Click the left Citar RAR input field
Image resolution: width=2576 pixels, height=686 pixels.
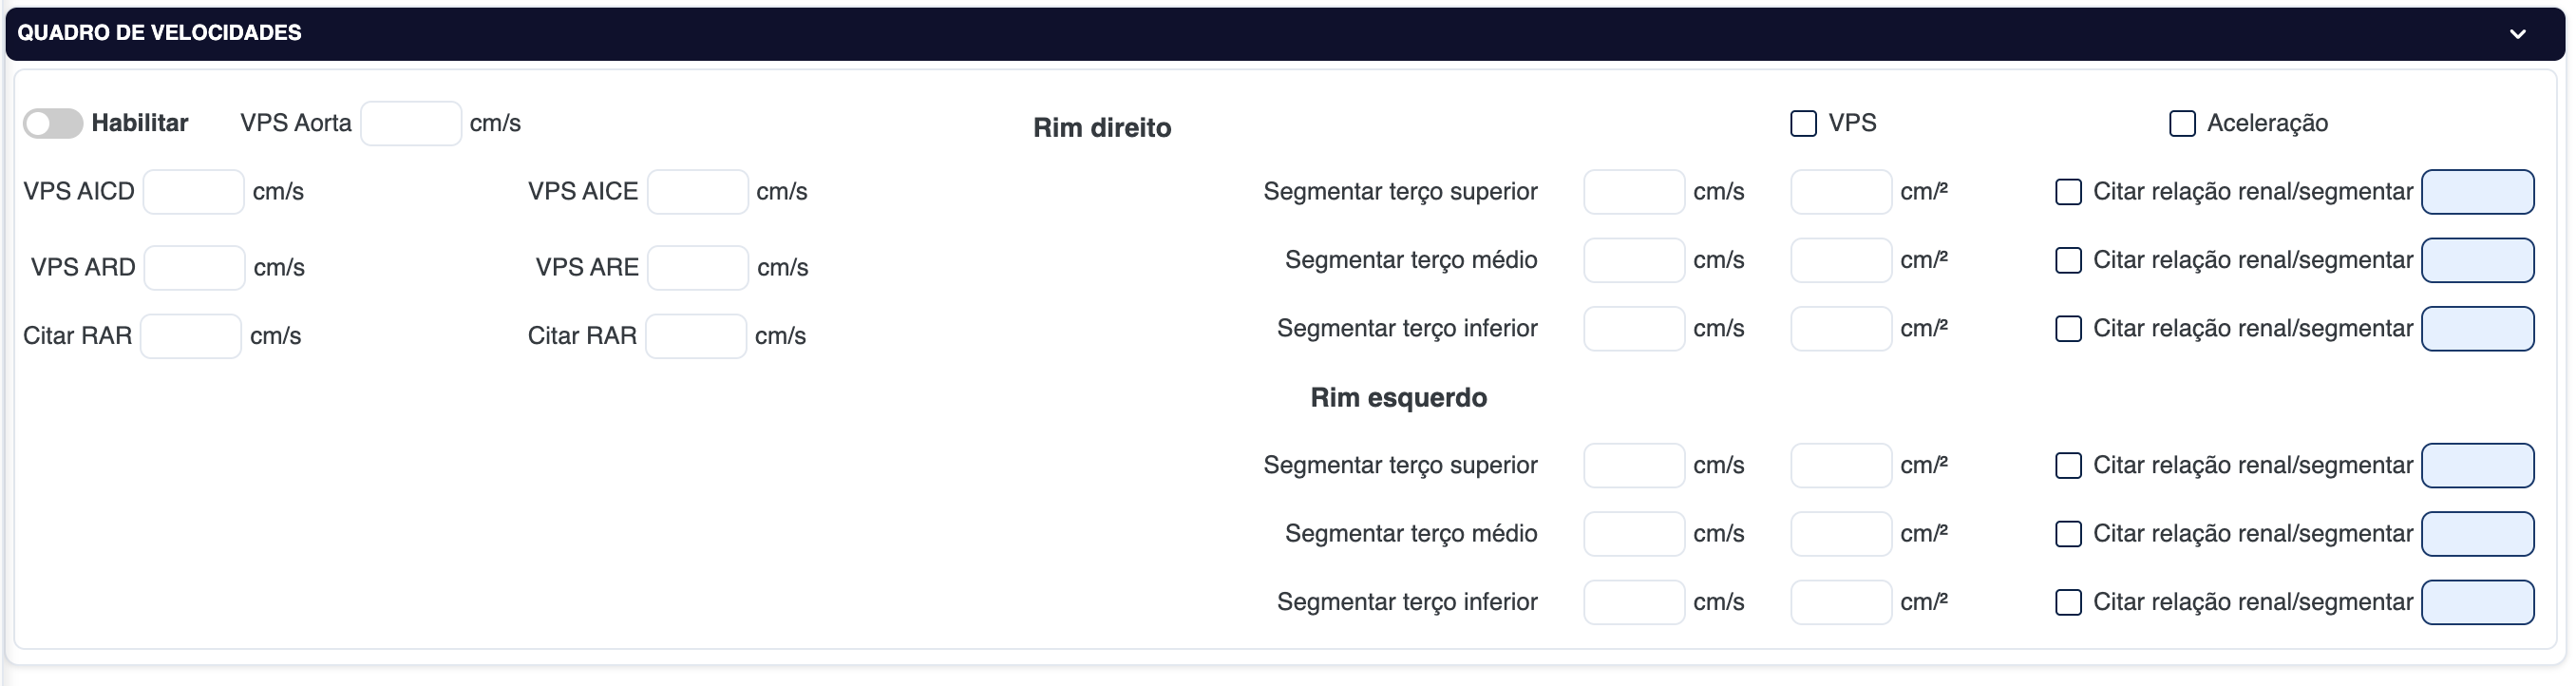[x=190, y=336]
